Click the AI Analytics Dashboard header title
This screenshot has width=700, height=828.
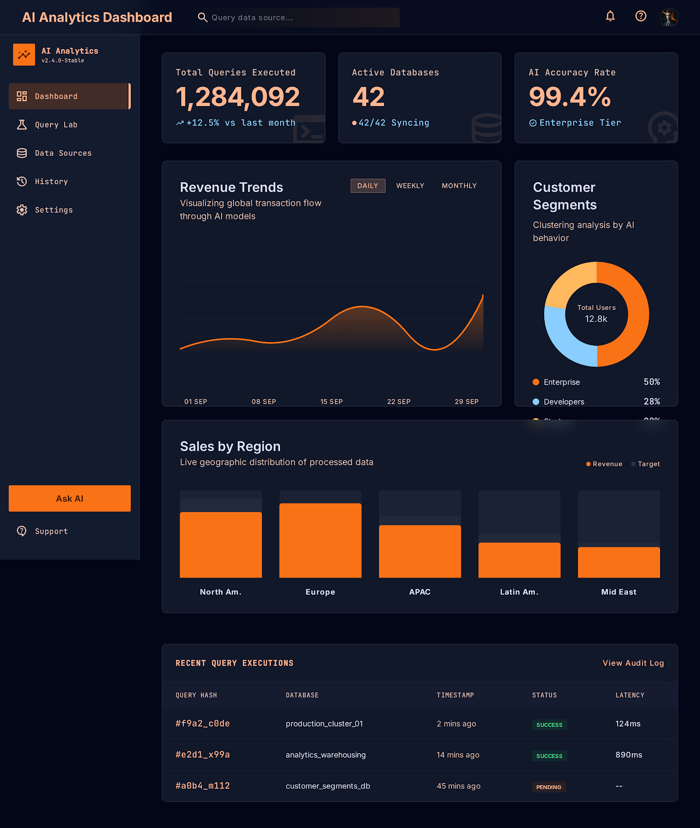[x=97, y=18]
